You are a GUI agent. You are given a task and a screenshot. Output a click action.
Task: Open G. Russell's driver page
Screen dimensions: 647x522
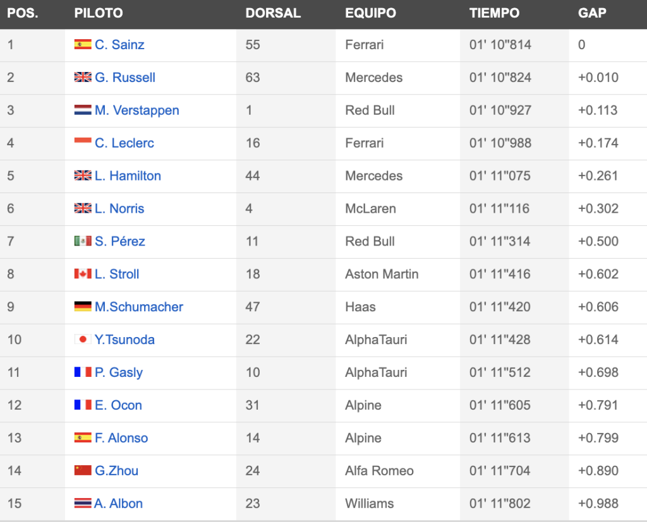click(x=125, y=78)
